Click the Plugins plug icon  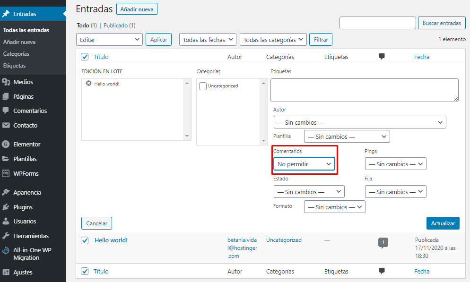[x=6, y=207]
